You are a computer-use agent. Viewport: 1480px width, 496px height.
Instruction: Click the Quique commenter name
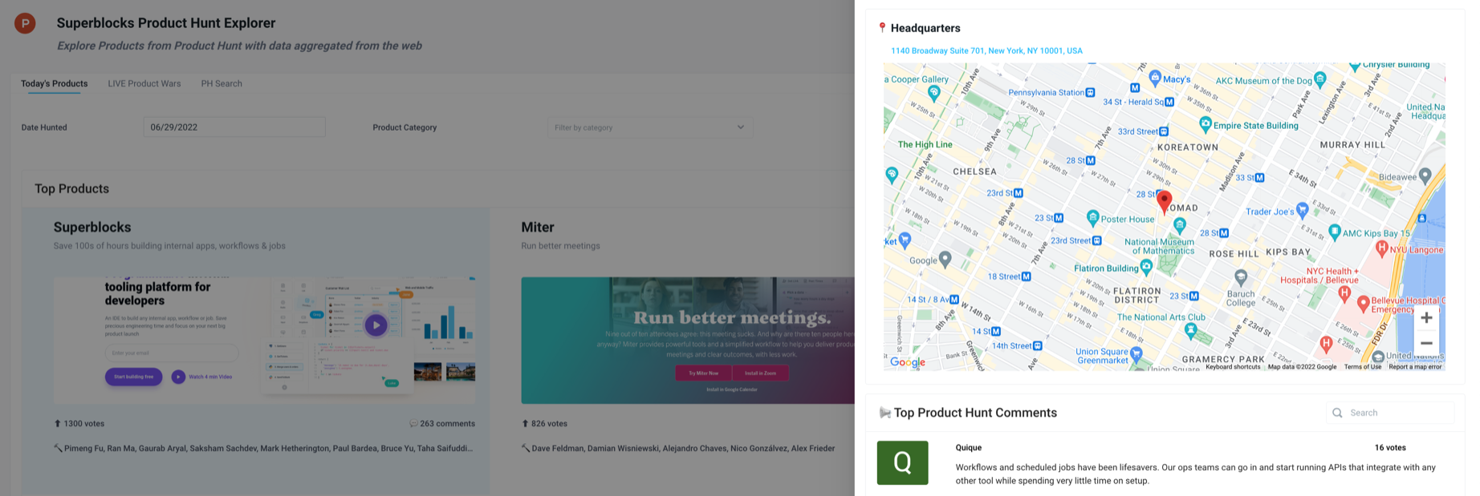[x=969, y=448]
